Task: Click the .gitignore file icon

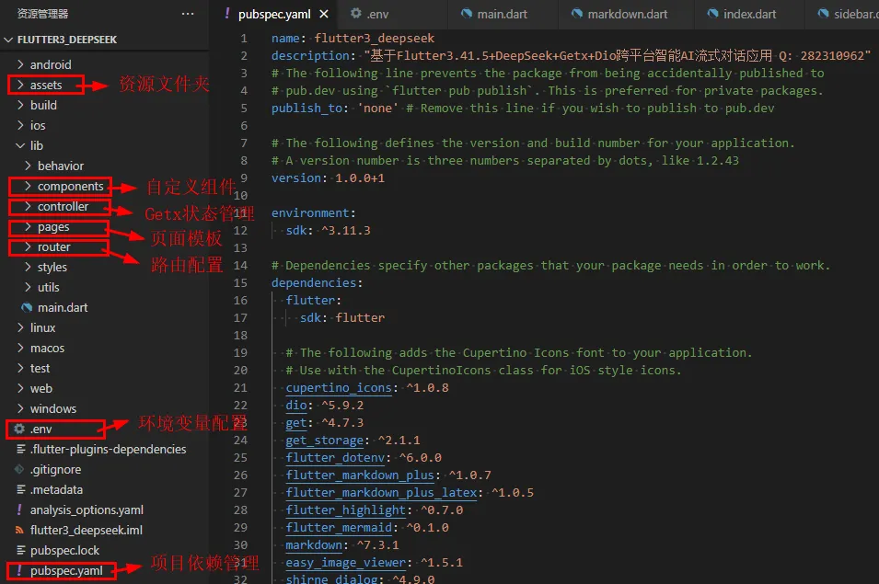Action: (20, 469)
